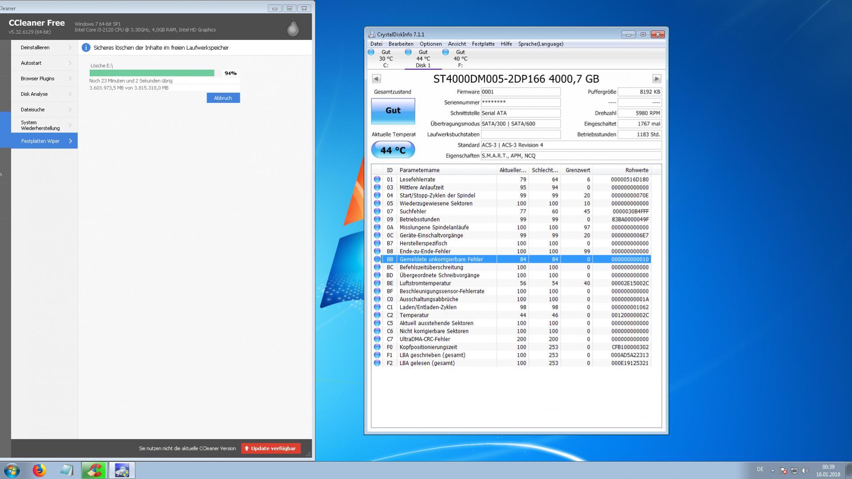852x479 pixels.
Task: Click the action center flag icon
Action: (784, 471)
